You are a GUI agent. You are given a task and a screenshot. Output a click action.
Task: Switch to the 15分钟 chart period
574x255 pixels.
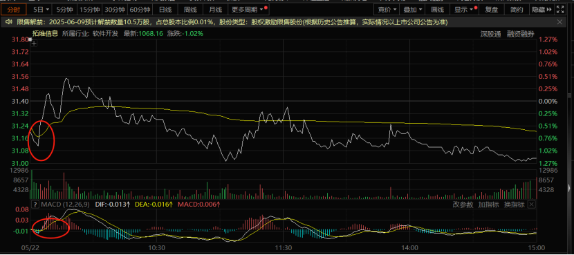tap(89, 10)
